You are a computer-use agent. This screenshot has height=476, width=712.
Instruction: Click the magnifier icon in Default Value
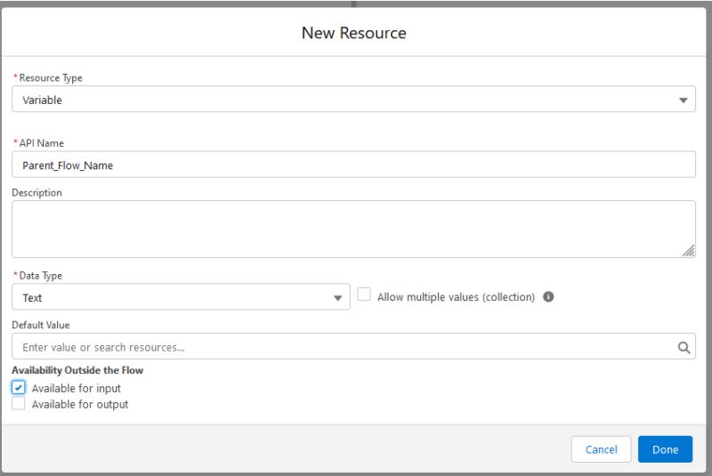click(684, 347)
